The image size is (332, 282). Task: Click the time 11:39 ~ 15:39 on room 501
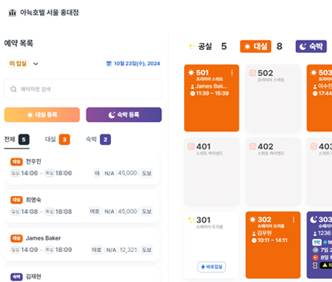click(213, 93)
